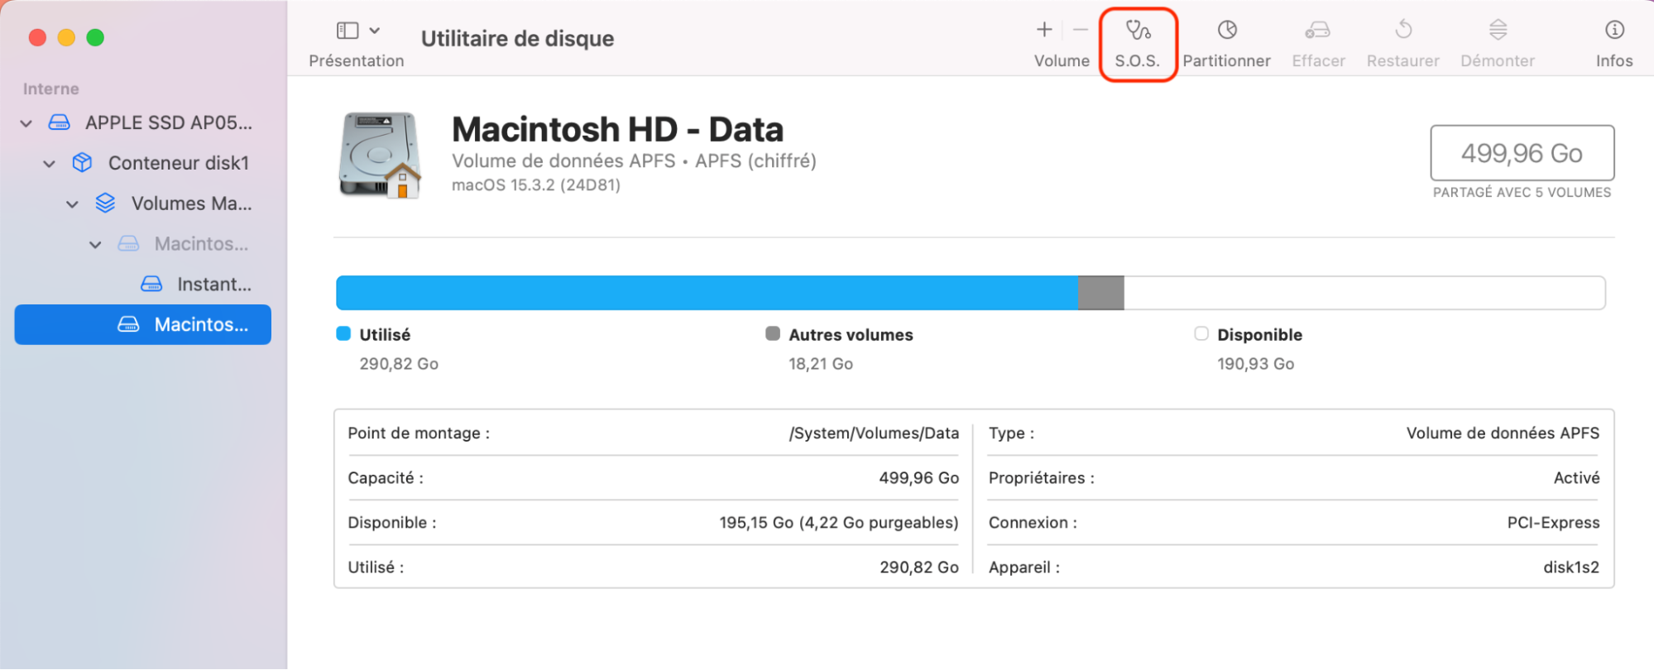Click the 499,96 Go capacity box

click(x=1522, y=153)
